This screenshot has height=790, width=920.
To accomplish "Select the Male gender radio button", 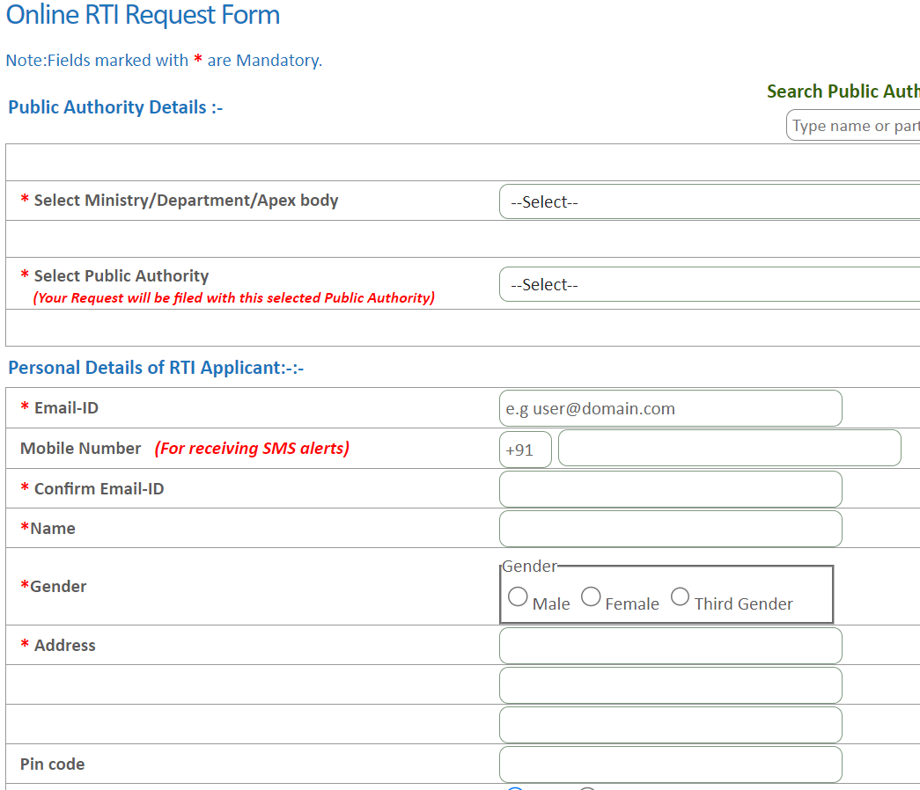I will click(x=519, y=596).
